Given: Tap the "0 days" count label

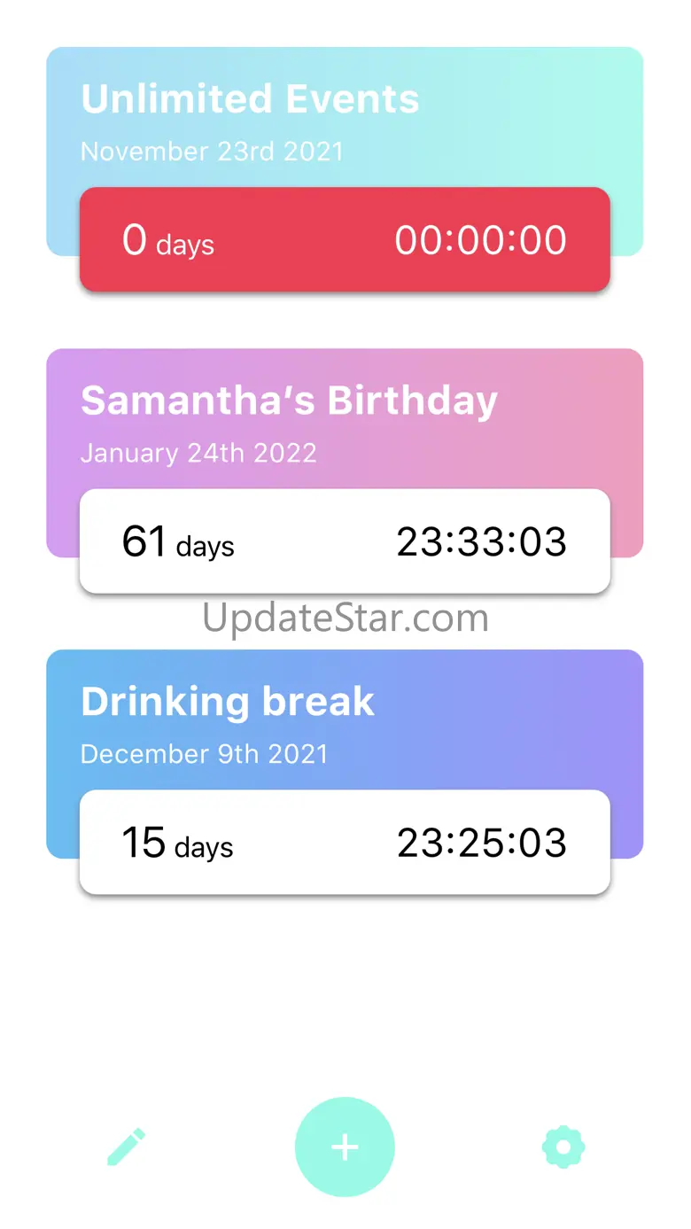Looking at the screenshot, I should coord(168,241).
